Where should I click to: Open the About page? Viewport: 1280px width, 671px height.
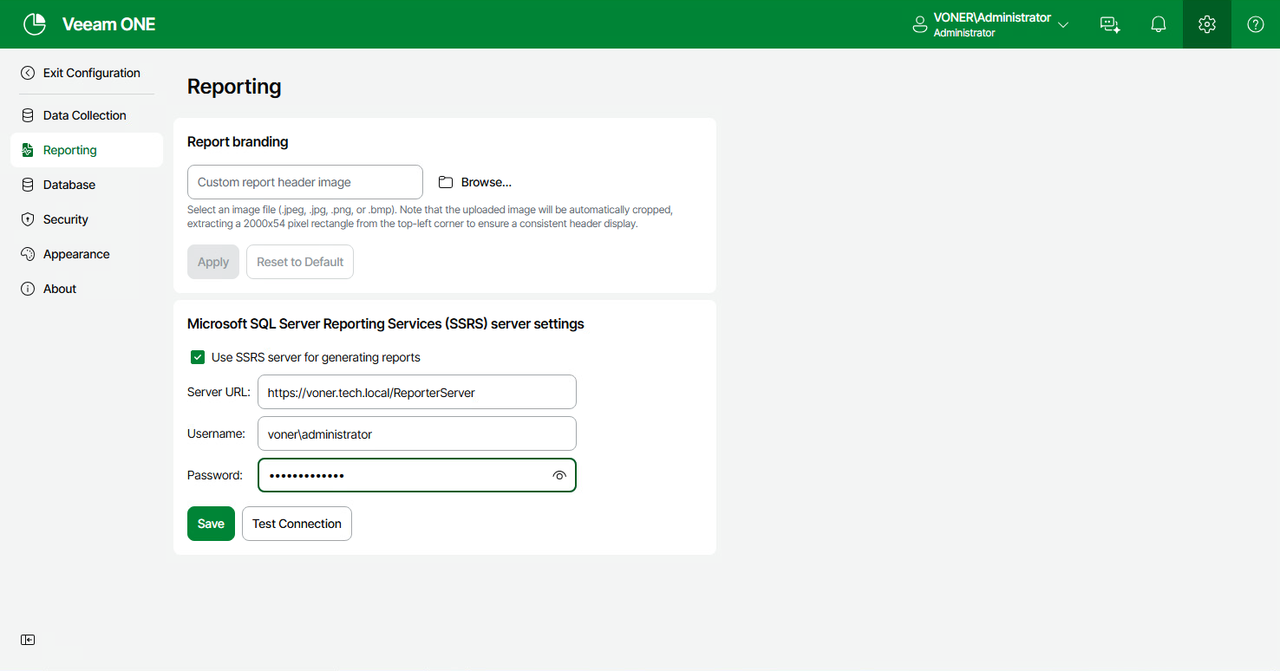tap(86, 289)
